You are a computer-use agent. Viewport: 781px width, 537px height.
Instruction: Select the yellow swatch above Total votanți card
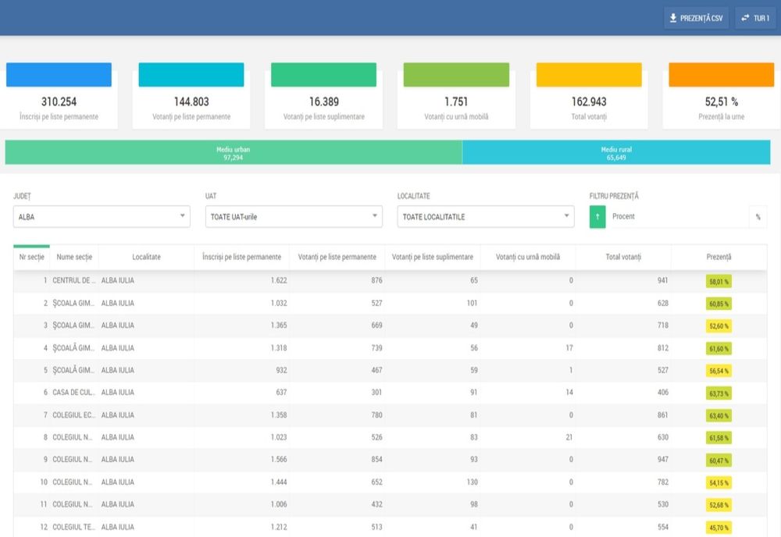589,75
